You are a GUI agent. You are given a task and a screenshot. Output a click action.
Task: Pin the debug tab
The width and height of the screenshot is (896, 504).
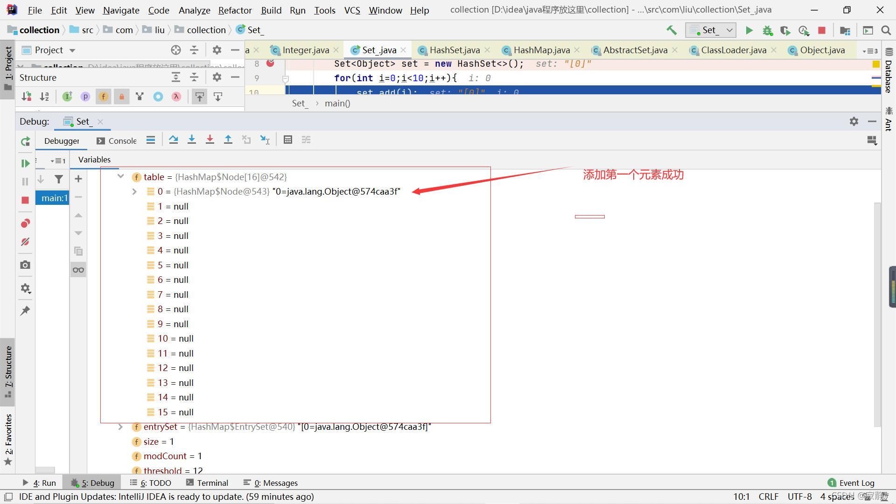(x=25, y=311)
